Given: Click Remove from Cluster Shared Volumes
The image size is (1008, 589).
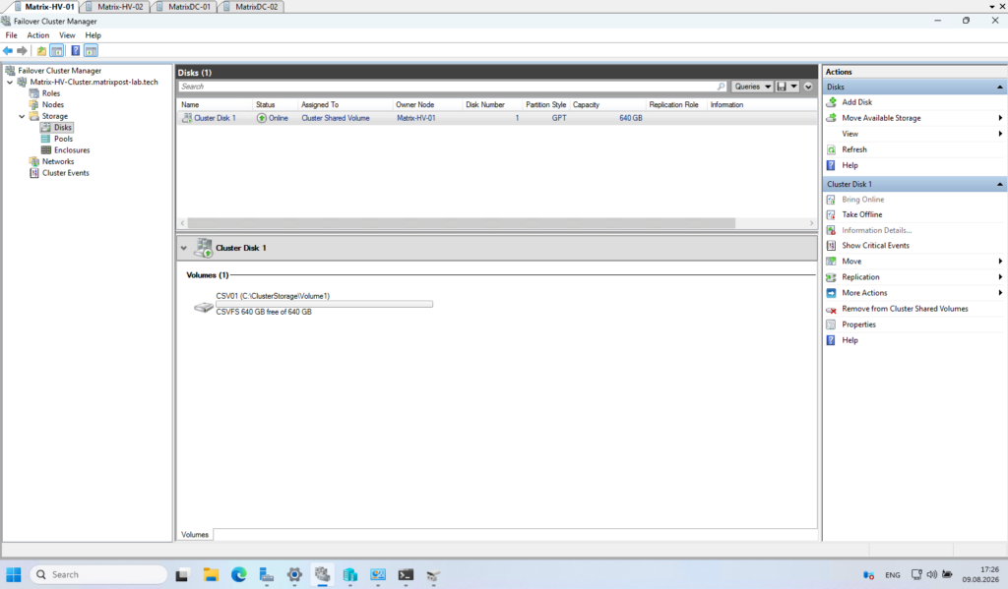Looking at the screenshot, I should tap(905, 309).
